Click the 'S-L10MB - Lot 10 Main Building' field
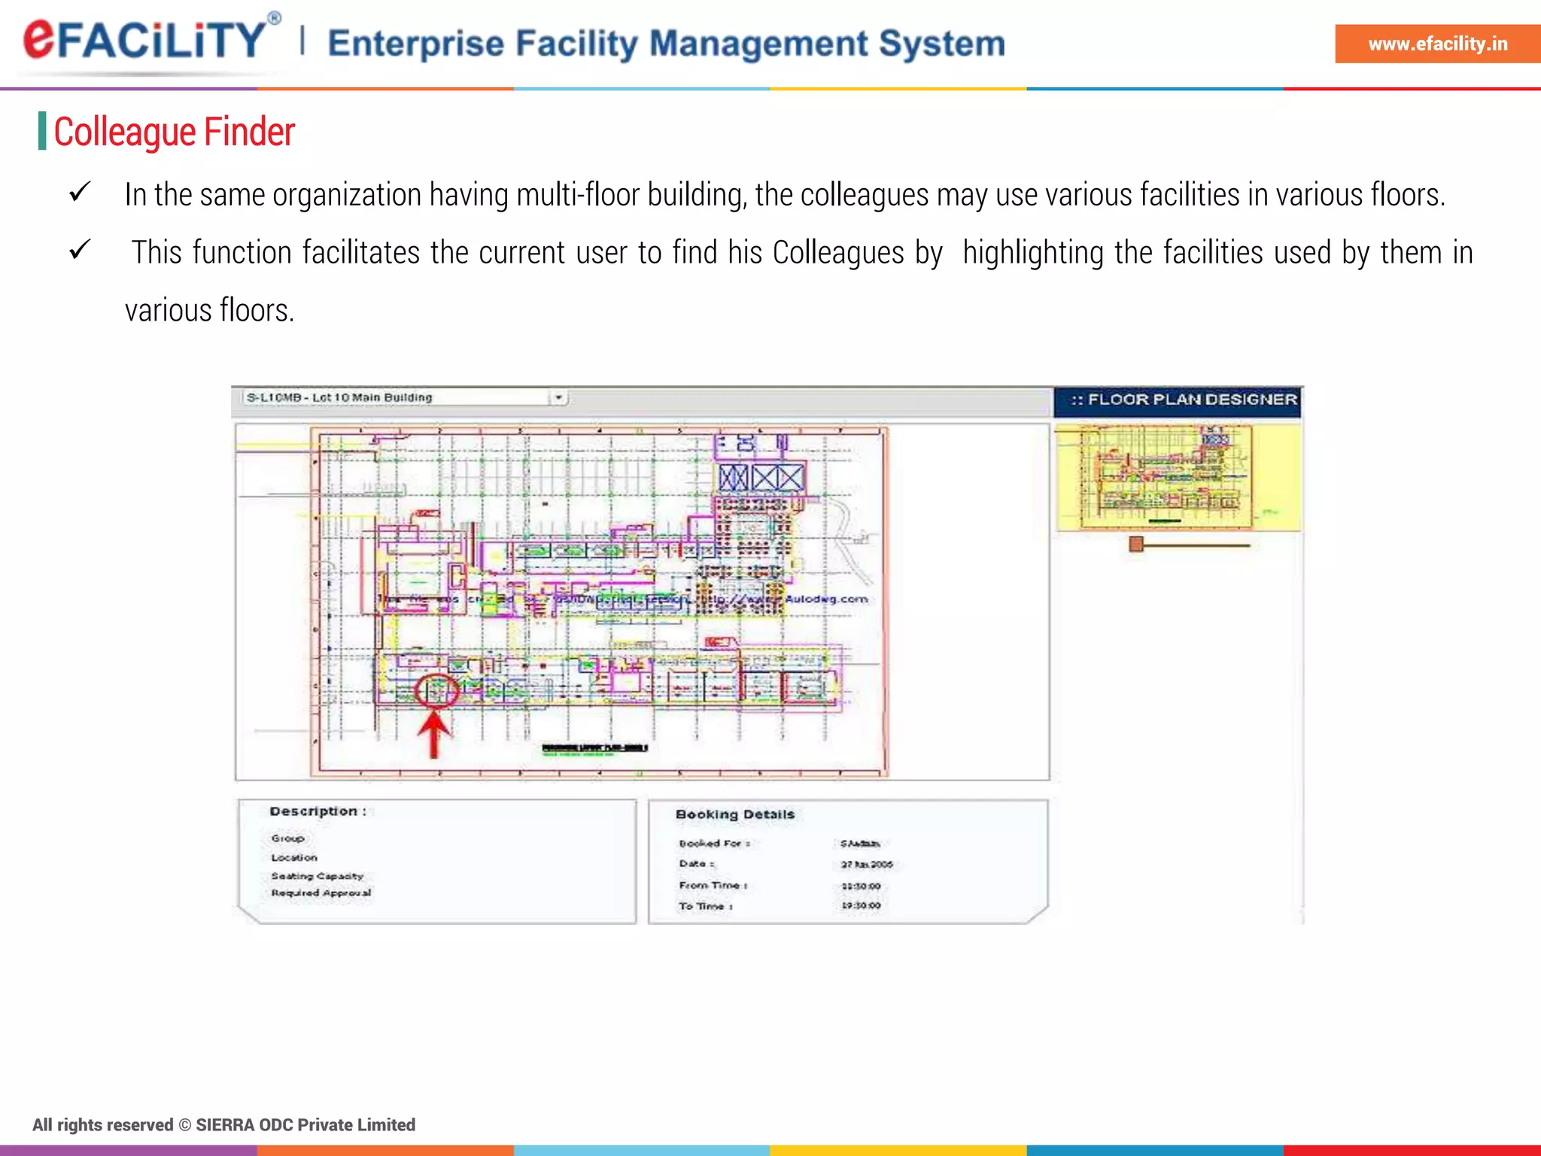 [405, 397]
